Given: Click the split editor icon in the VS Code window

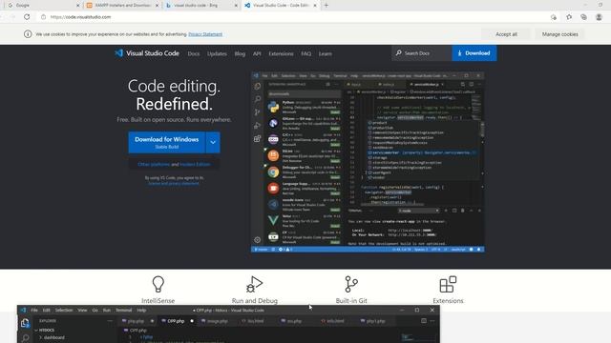Looking at the screenshot, I should 424,321.
